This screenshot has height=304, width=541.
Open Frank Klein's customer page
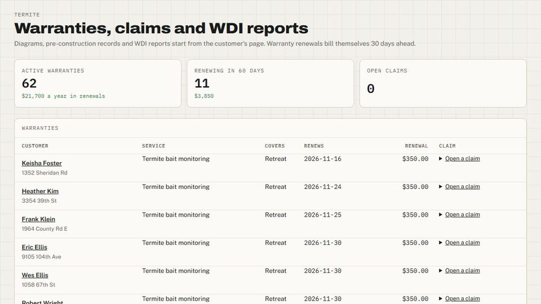coord(38,219)
